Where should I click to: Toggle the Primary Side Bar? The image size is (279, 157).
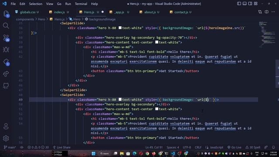[239, 3]
